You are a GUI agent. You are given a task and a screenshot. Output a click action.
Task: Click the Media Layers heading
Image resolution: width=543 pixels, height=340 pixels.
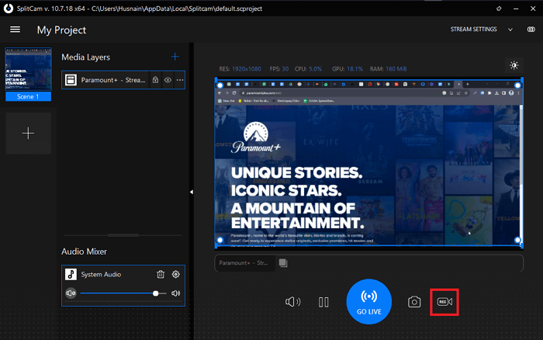pos(85,57)
